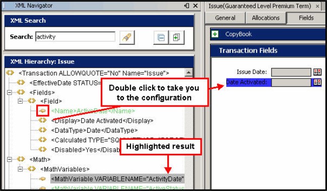Viewport: 327px width, 191px height.
Task: Click hierarchy scrollbar up arrow
Action: (x=188, y=72)
